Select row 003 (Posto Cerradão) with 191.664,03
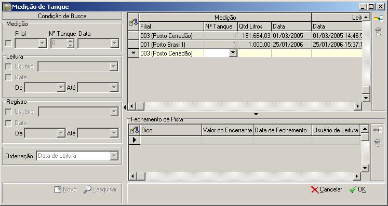Viewport: 388px width, 206px height. [x=245, y=36]
